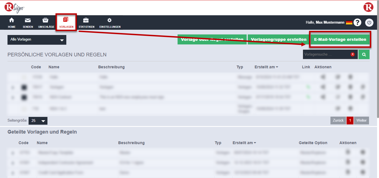Go to next page with Weiter

[x=362, y=120]
